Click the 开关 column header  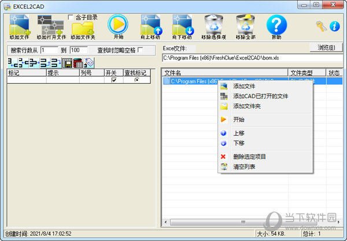tap(113, 73)
